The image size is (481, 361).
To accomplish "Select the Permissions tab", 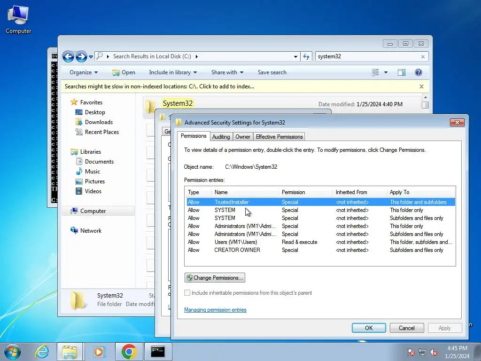I will 194,136.
